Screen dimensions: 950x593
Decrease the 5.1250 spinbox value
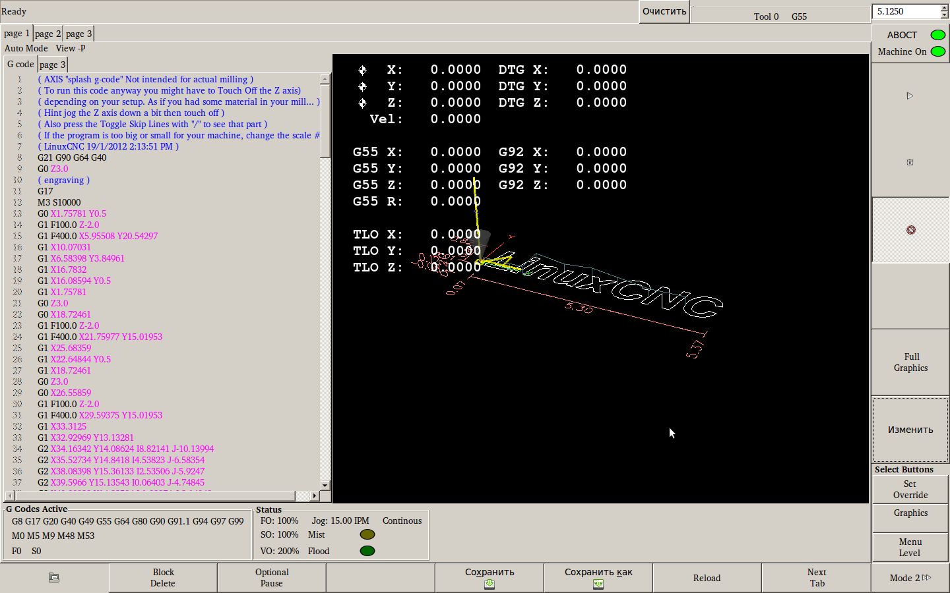pos(944,15)
